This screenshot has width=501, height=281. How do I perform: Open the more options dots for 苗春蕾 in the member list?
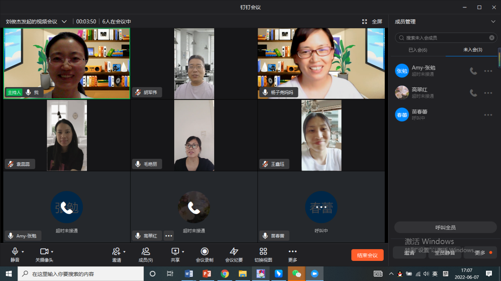[488, 115]
